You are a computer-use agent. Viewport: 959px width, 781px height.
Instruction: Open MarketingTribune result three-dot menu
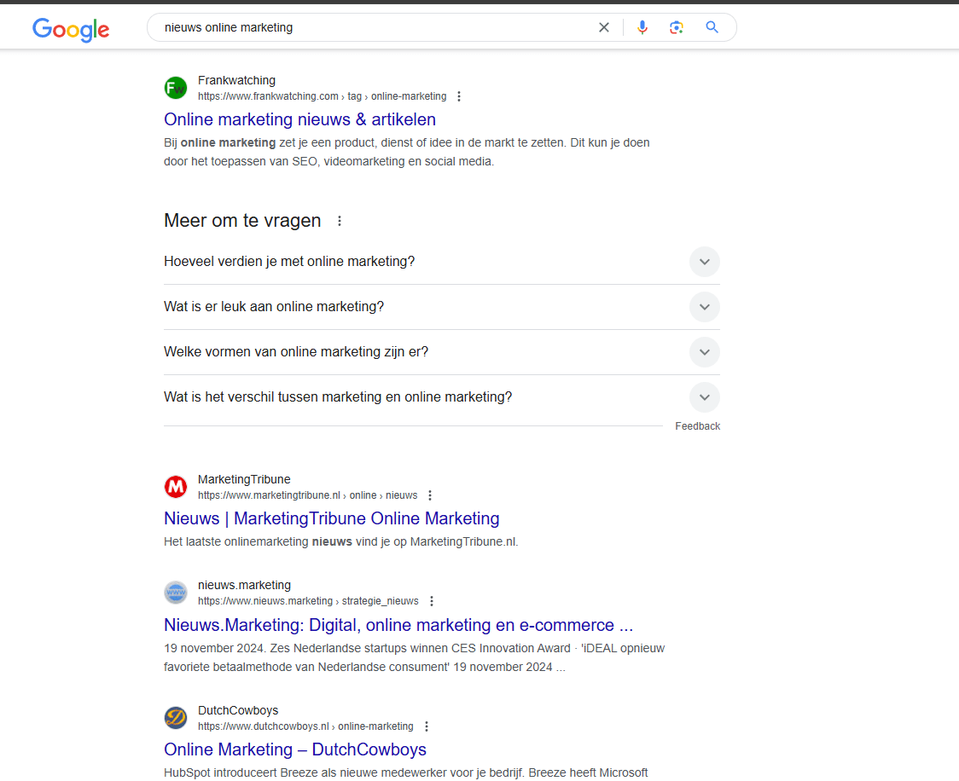point(430,495)
